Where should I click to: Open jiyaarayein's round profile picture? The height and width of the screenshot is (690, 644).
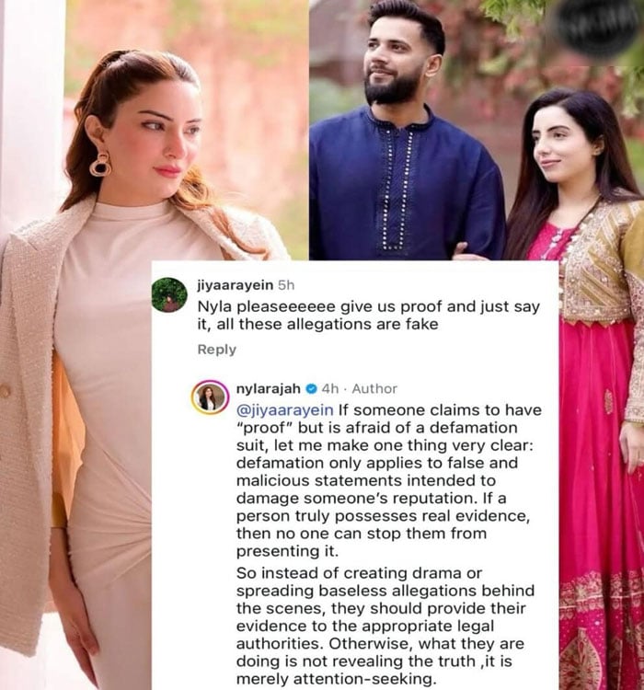[x=169, y=294]
